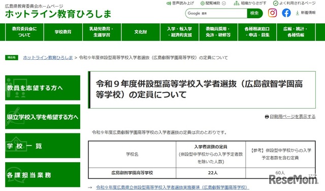Click the 音声読み上げ speaker icon

tap(169, 4)
